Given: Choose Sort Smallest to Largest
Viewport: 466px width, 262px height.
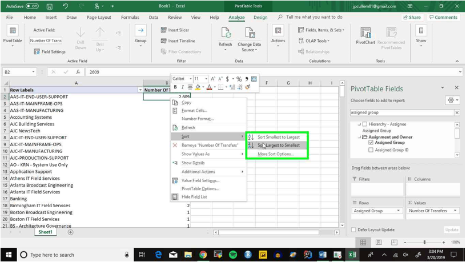Looking at the screenshot, I should (277, 137).
